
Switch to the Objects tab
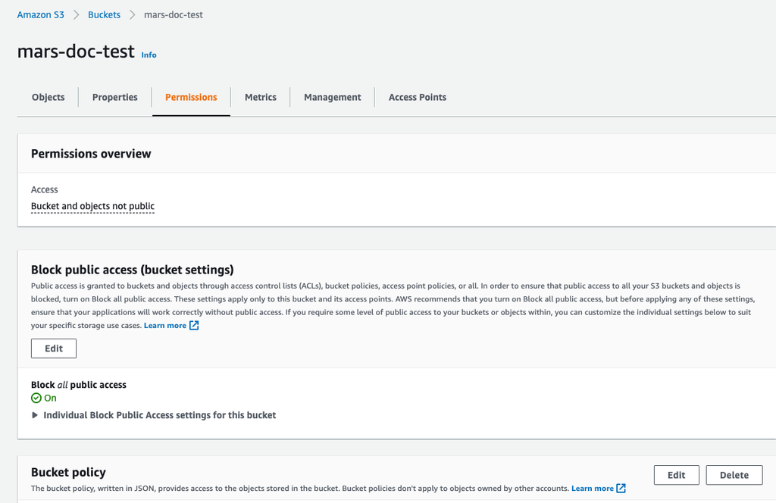tap(48, 97)
